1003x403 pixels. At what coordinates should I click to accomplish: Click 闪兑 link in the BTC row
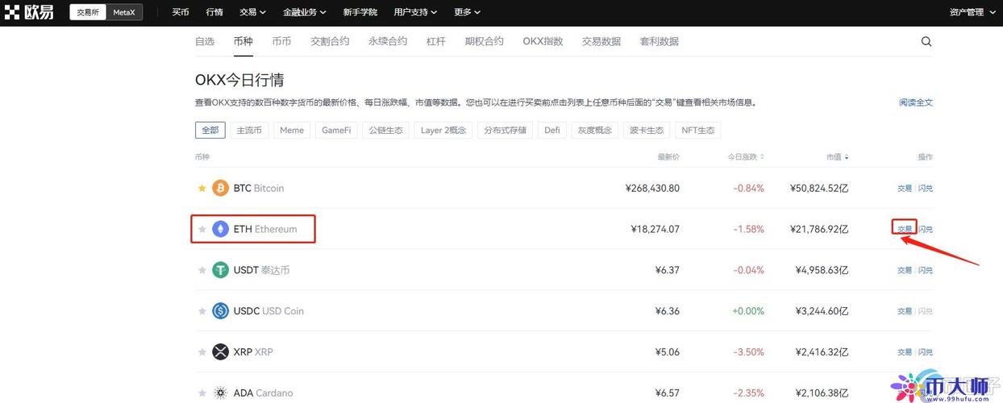coord(926,188)
